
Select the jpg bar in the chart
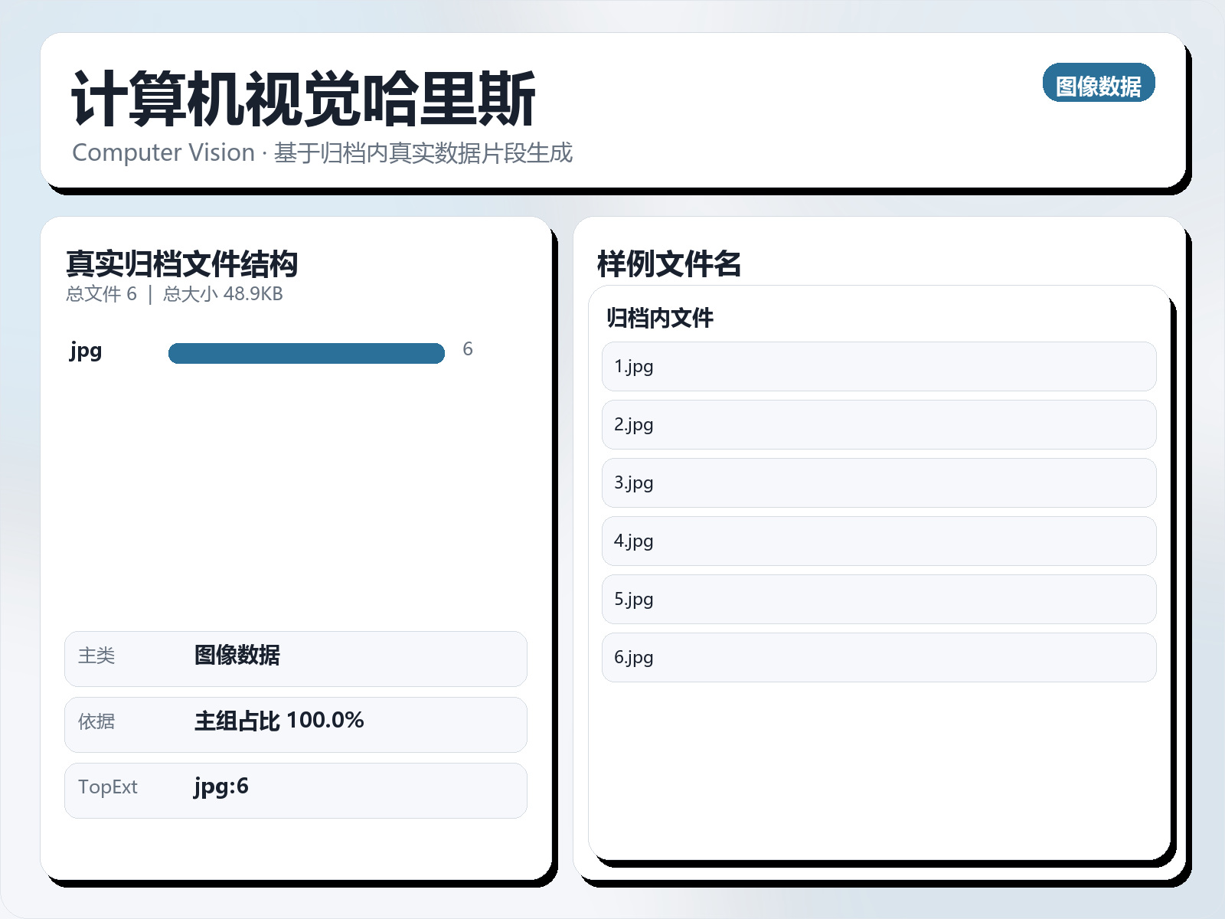tap(306, 352)
